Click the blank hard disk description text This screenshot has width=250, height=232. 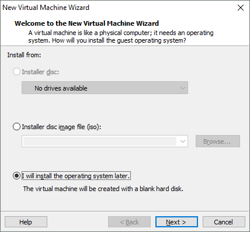(x=103, y=189)
